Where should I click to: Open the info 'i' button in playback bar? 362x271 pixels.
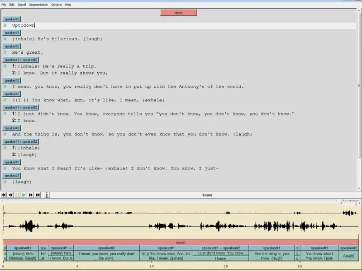47,195
